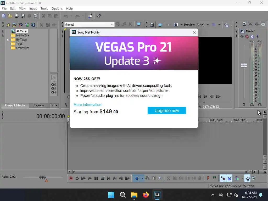Open Master FX gear icon
Viewport: 268px width, 201px height.
(x=247, y=36)
